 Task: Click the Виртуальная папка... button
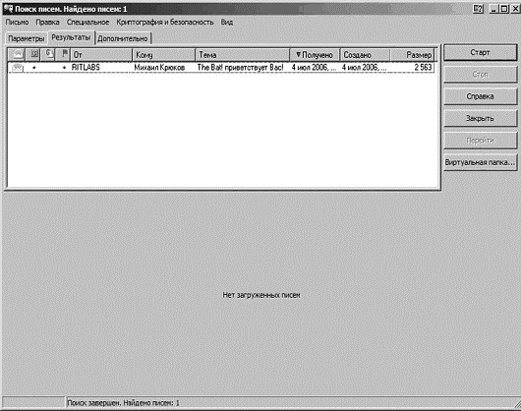pyautogui.click(x=480, y=162)
